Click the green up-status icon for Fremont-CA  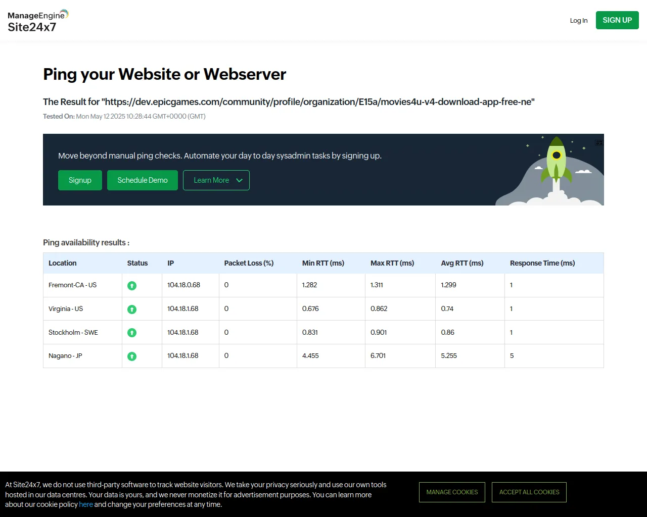click(x=132, y=286)
